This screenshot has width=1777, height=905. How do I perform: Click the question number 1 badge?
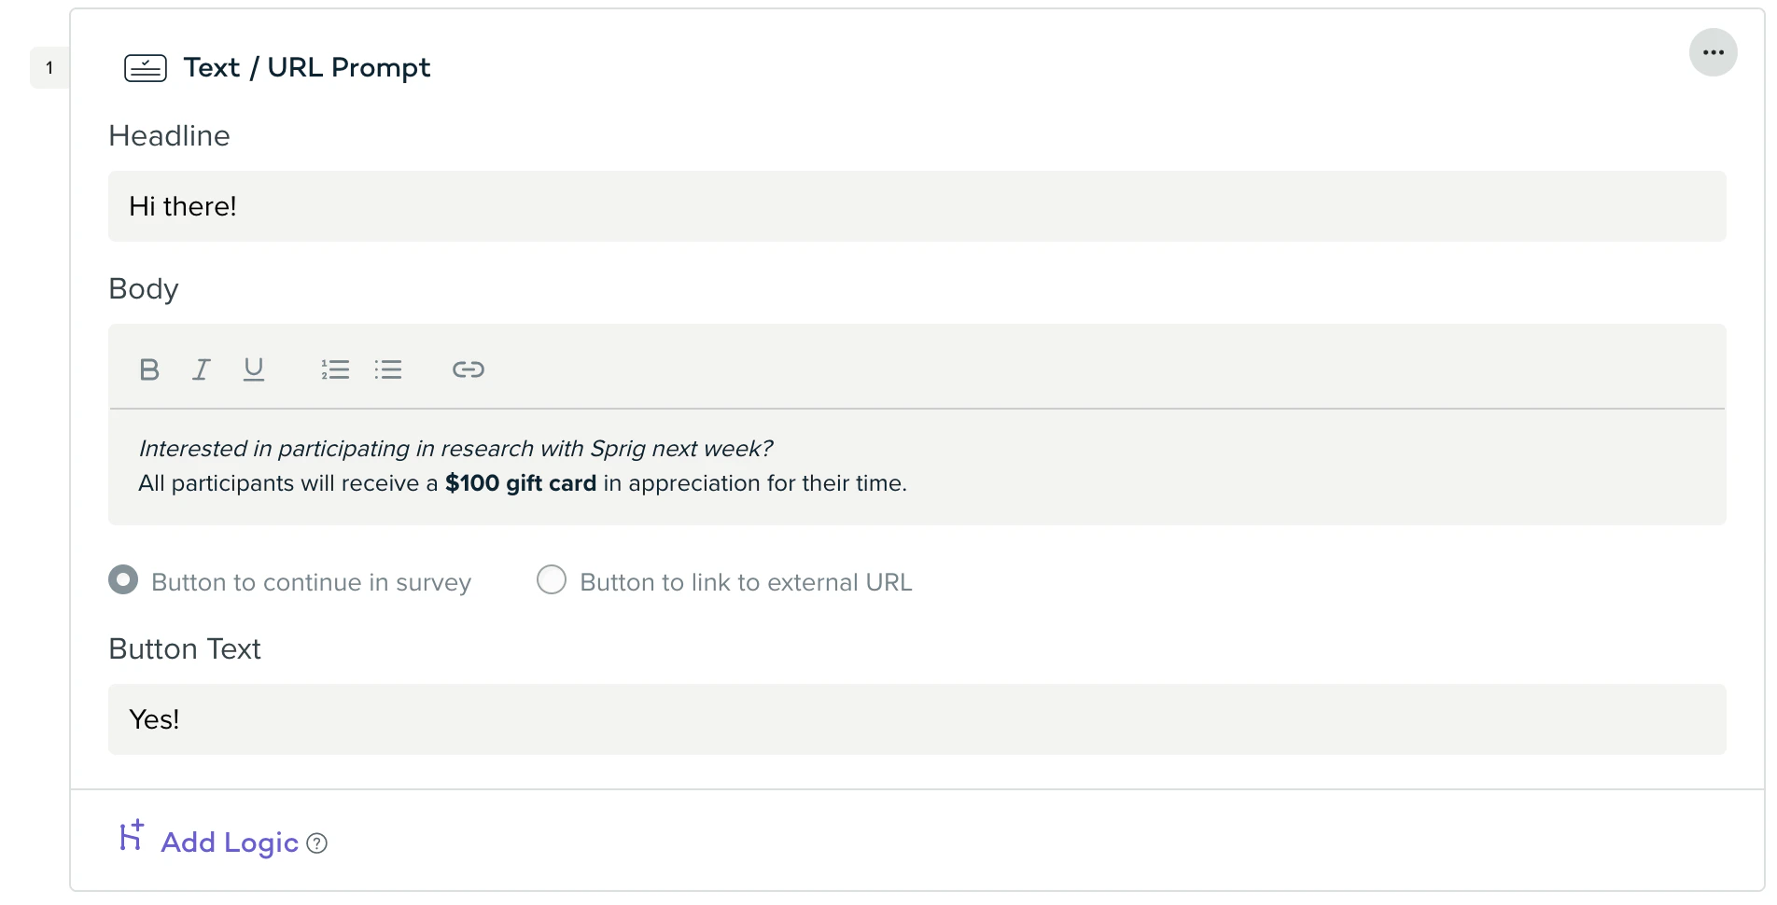tap(49, 68)
